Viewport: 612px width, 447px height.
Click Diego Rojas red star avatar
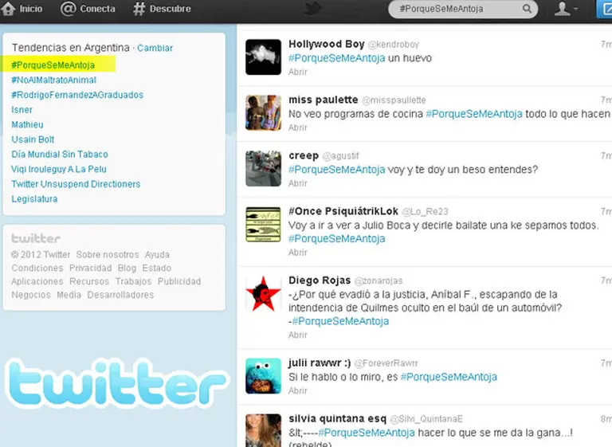pos(263,293)
